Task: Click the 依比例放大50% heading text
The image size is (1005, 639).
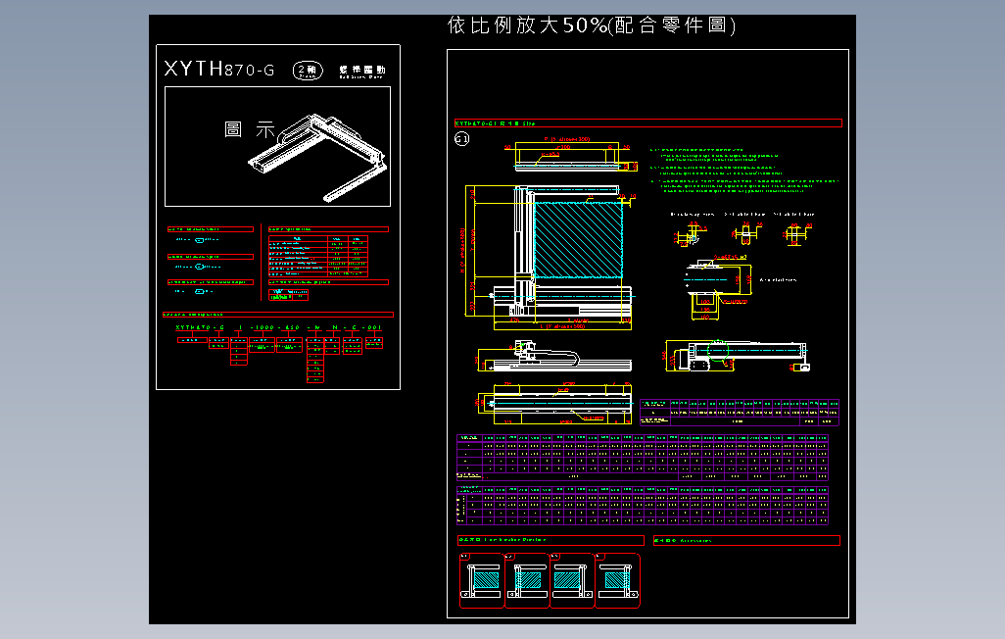Action: tap(592, 25)
